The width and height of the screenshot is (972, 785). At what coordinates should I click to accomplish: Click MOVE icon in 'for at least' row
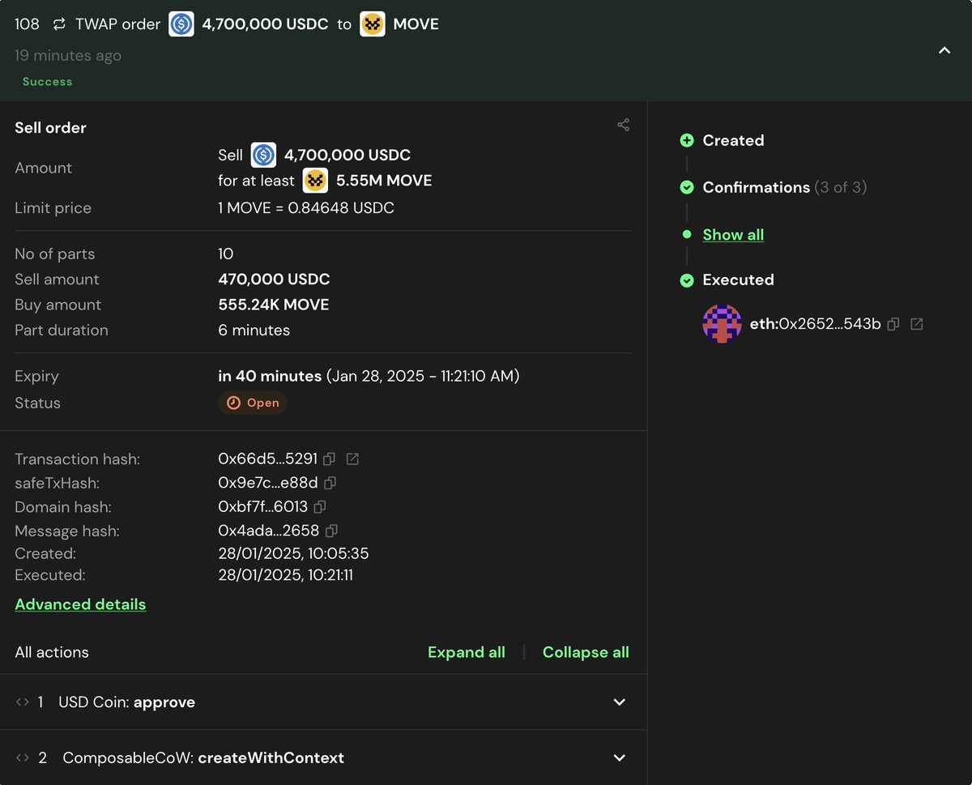coord(315,181)
